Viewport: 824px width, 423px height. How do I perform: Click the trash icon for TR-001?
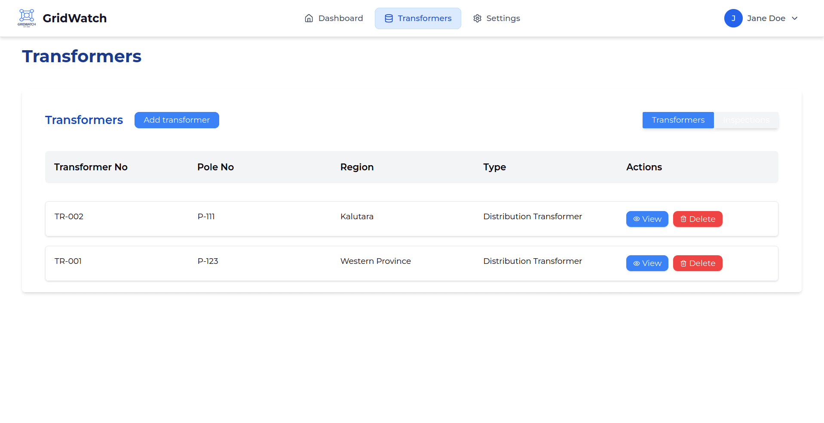coord(683,263)
